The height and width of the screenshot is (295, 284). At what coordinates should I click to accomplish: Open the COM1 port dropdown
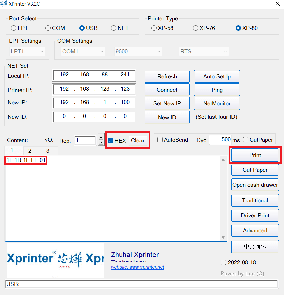click(x=83, y=51)
